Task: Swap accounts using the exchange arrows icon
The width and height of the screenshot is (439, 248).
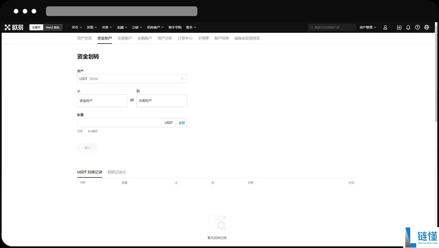Action: (132, 100)
